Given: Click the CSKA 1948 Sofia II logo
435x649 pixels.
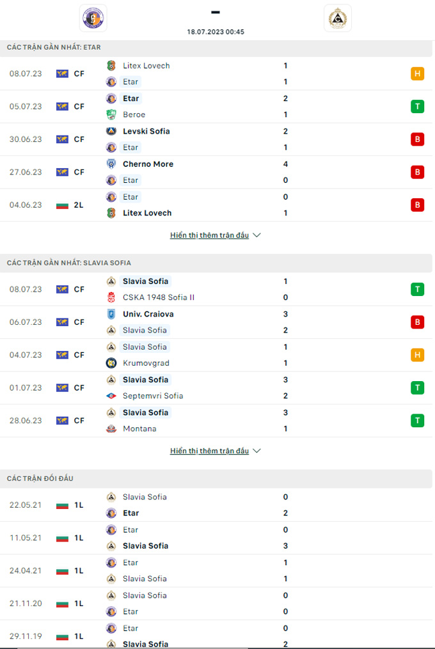Looking at the screenshot, I should [111, 297].
